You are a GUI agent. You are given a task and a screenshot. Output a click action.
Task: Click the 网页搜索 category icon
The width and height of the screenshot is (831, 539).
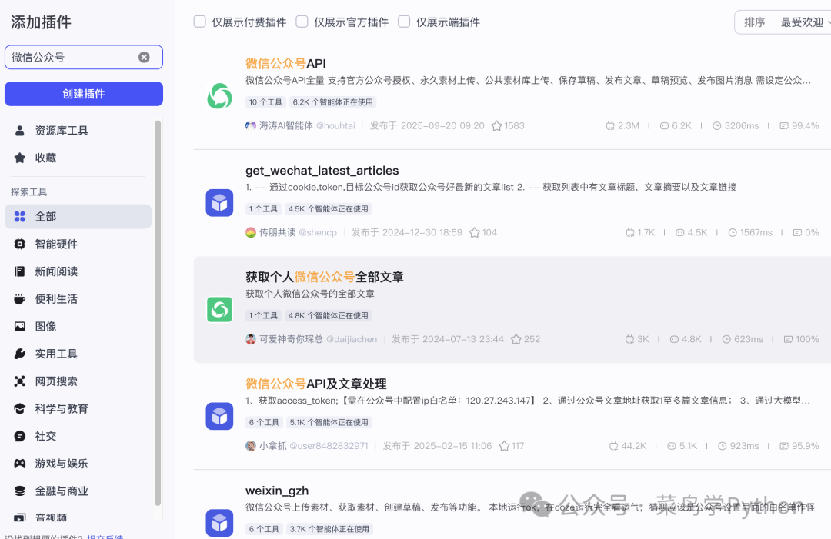pyautogui.click(x=19, y=381)
